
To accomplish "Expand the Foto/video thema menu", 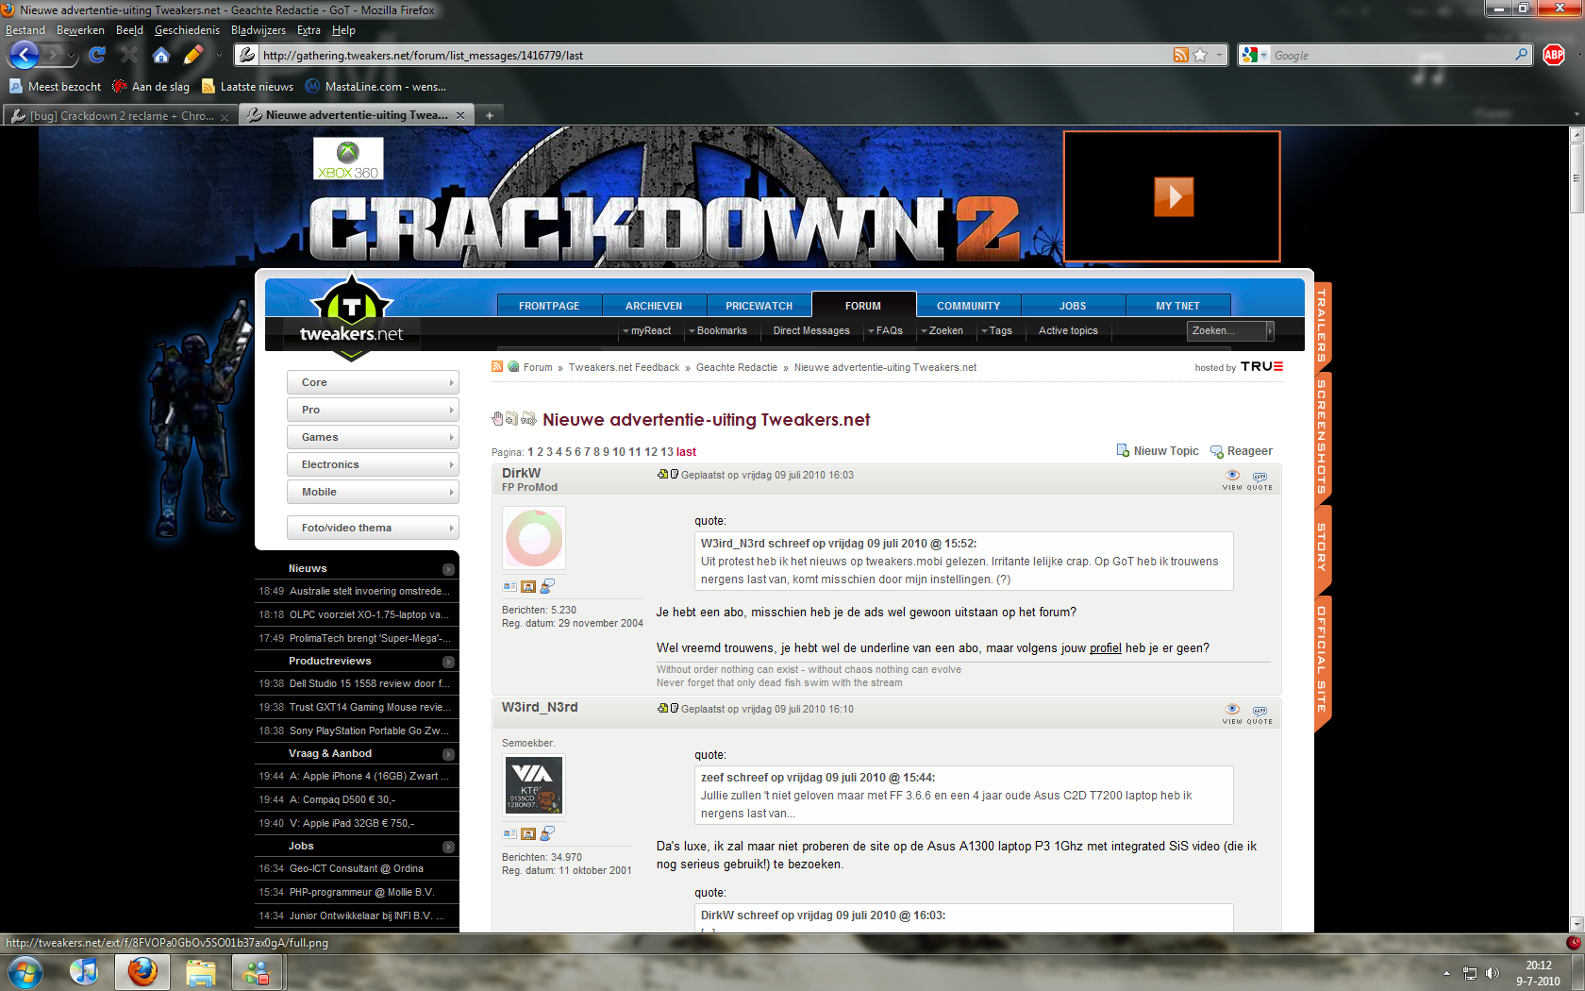I will pos(373,528).
